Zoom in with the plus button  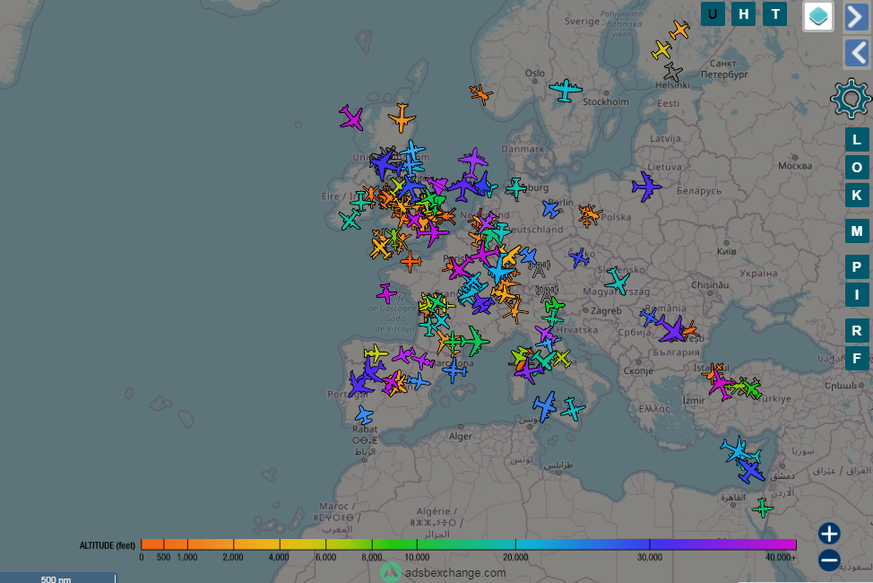[x=829, y=534]
